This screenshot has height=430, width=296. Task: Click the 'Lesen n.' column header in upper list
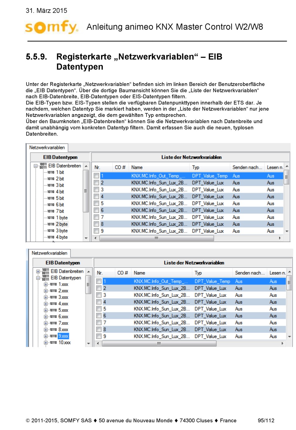(x=275, y=167)
